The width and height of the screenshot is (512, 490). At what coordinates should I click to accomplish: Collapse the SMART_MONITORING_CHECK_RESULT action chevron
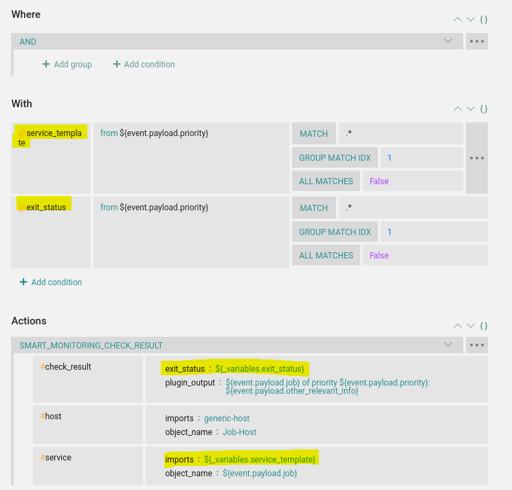click(448, 345)
